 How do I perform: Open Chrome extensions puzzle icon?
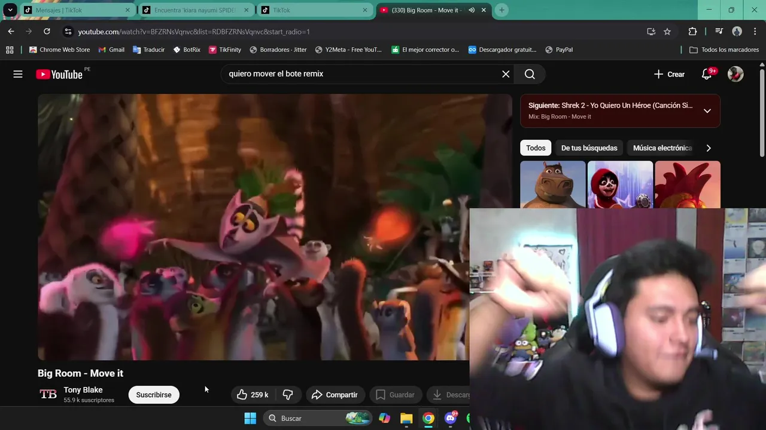pos(692,32)
